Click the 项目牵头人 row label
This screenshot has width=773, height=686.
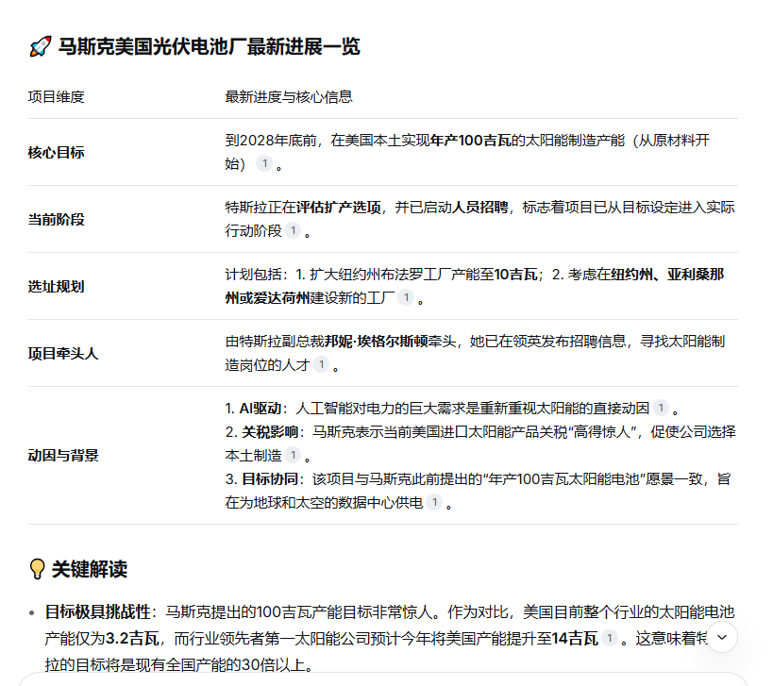pos(63,353)
